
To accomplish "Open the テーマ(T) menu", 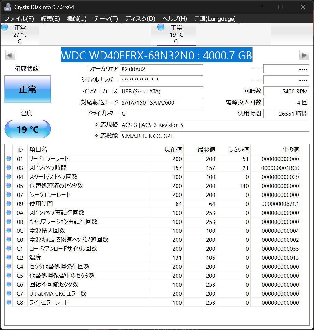I will 105,19.
